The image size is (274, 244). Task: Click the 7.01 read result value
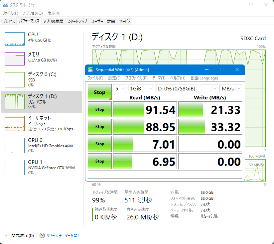[145, 144]
